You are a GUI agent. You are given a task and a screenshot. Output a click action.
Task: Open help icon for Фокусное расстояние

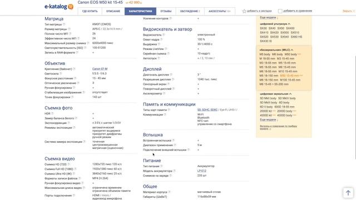pos(75,78)
